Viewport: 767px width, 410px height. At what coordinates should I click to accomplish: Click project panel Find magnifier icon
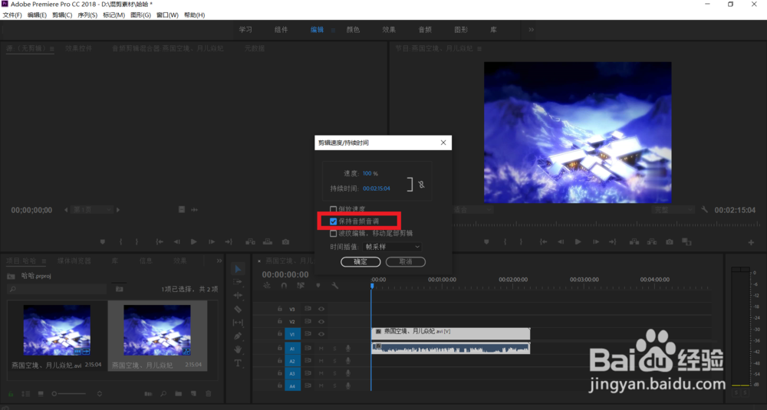point(163,394)
